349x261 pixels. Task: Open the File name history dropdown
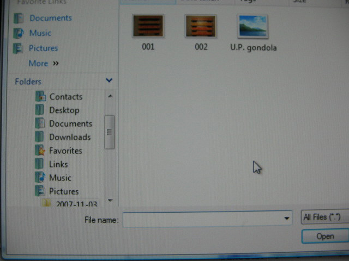pos(287,219)
